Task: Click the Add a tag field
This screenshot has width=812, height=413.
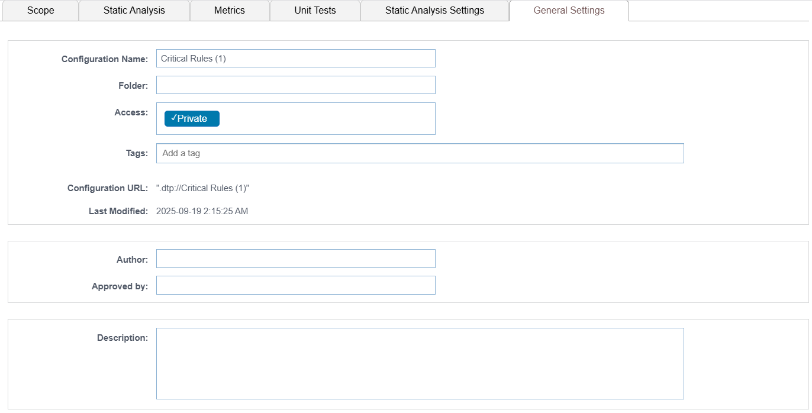Action: coord(420,153)
